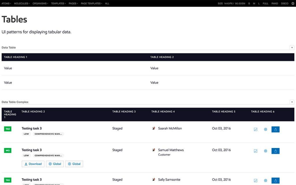
Task: Click blue share button in Samuel Matthews row
Action: coord(275,151)
